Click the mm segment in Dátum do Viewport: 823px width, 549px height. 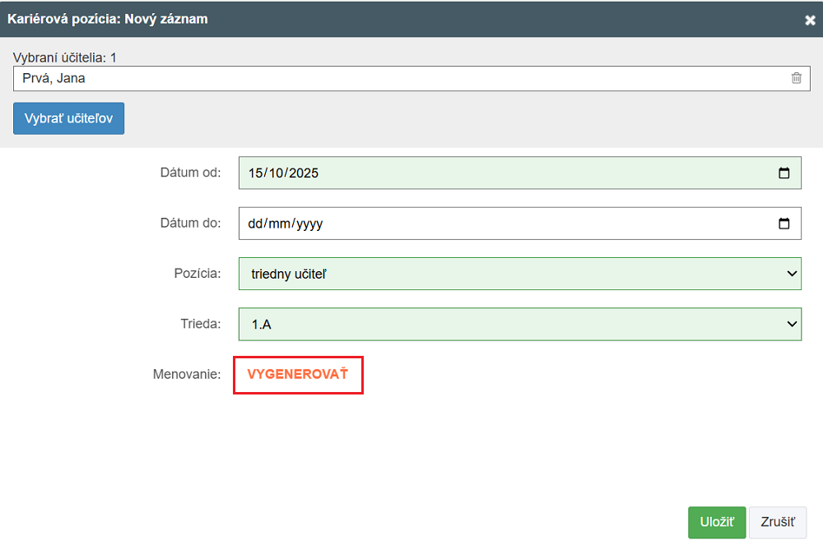[x=279, y=224]
